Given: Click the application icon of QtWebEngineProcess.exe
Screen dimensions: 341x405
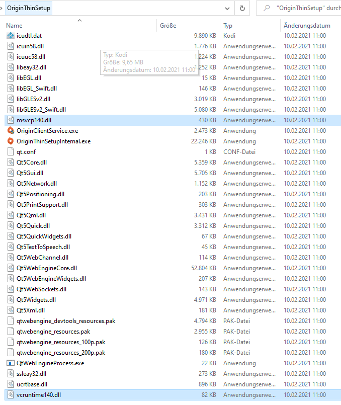Looking at the screenshot, I should click(x=11, y=363).
